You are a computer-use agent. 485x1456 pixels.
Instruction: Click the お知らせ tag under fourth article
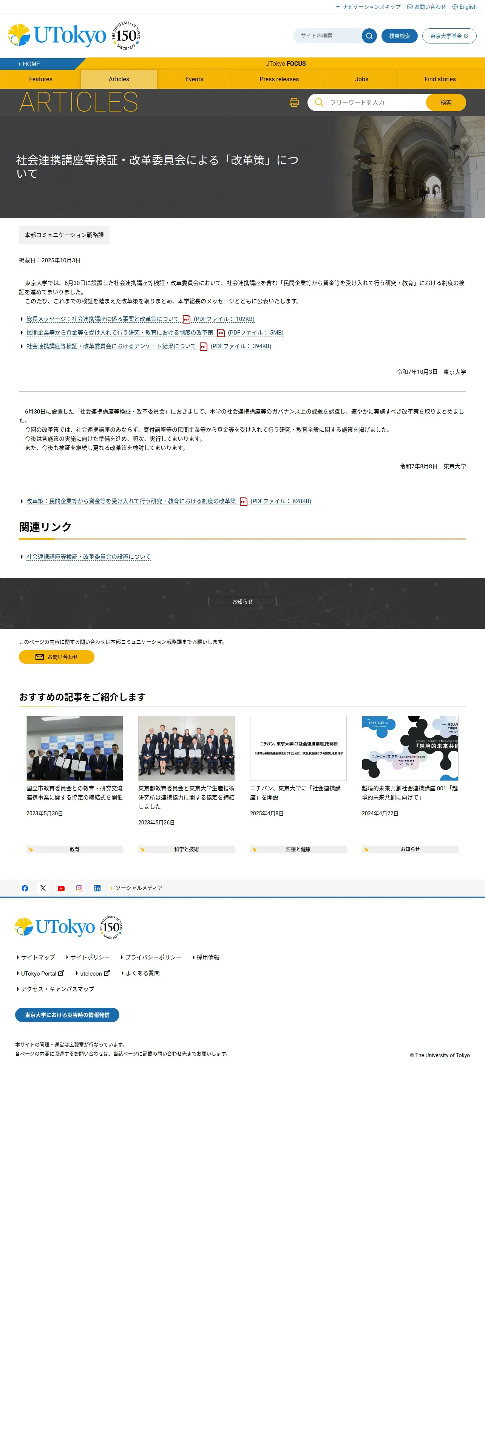tap(410, 849)
